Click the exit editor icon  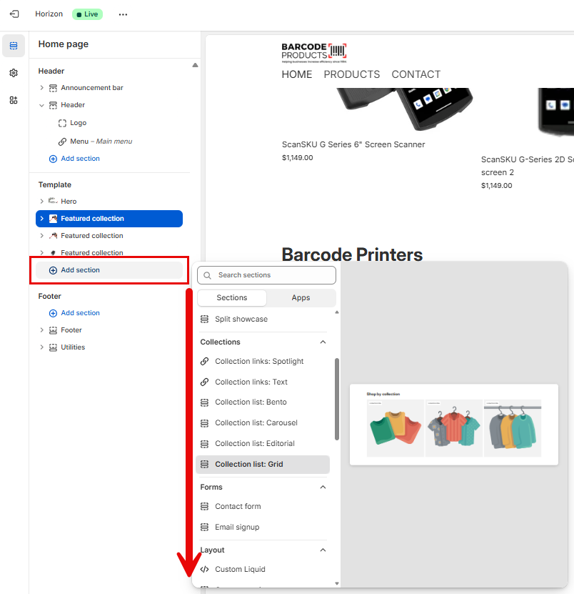[x=14, y=14]
